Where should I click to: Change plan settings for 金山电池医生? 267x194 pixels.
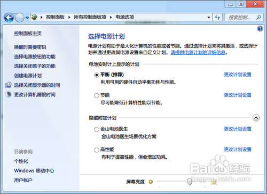[x=238, y=129]
